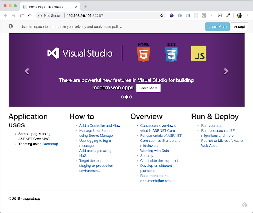View site information next to Not Secure

(x=40, y=16)
